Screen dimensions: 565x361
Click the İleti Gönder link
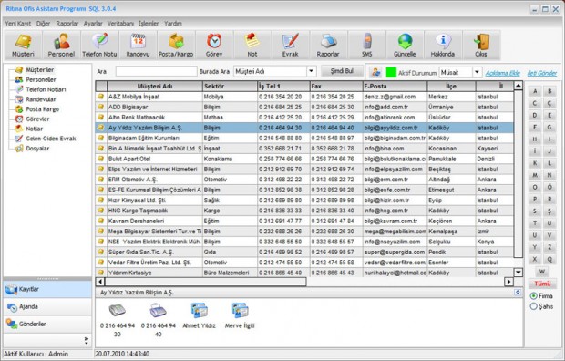542,73
